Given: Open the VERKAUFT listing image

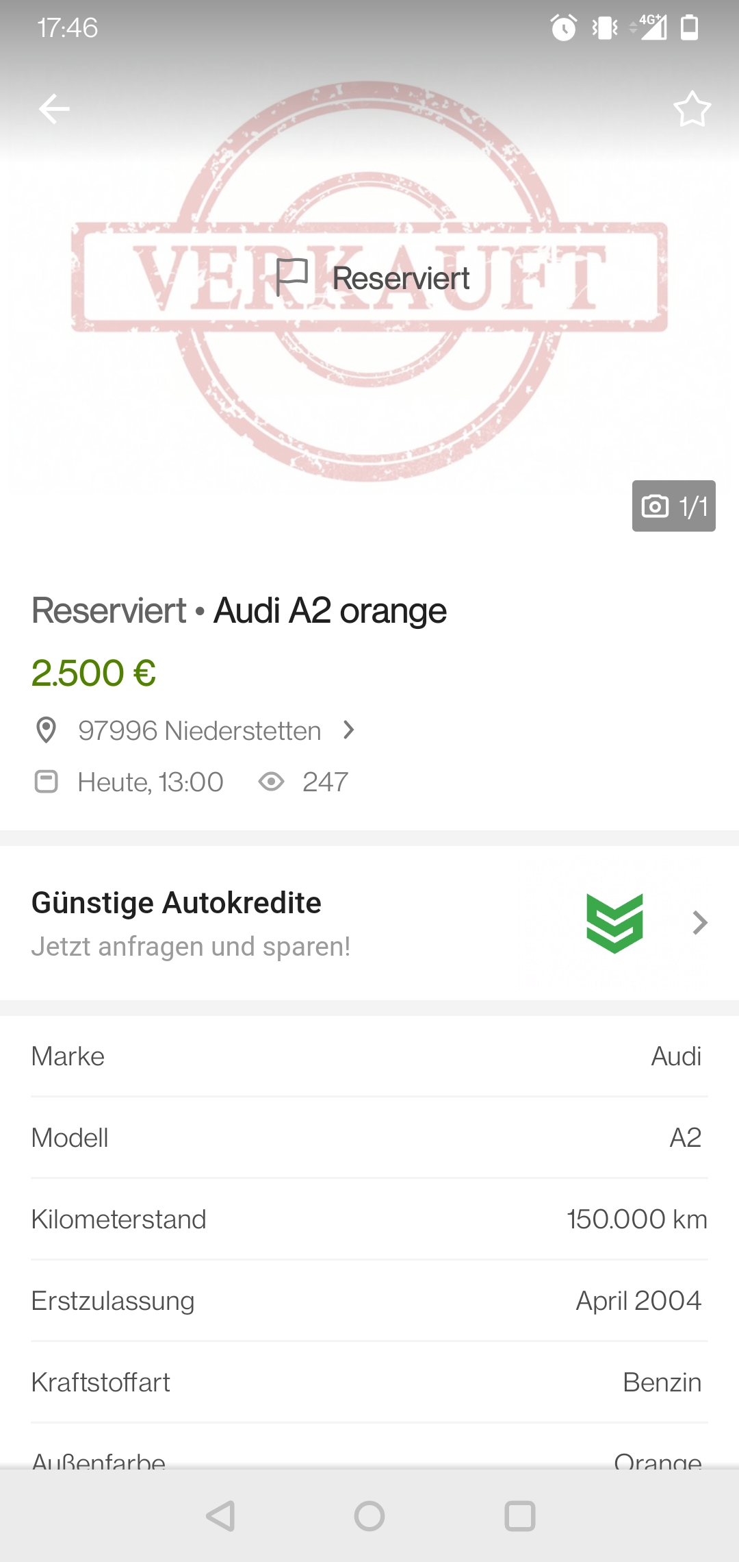Looking at the screenshot, I should coord(369,281).
